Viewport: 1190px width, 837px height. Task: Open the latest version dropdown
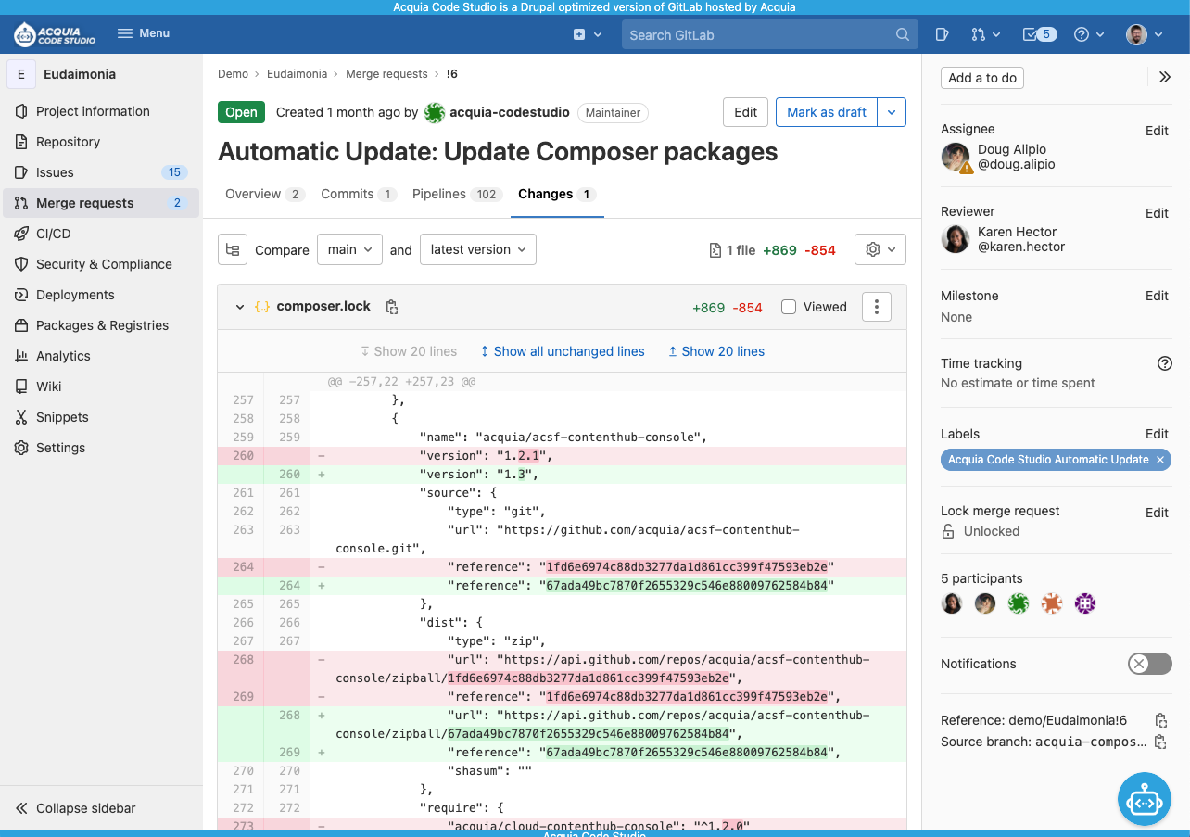[477, 249]
